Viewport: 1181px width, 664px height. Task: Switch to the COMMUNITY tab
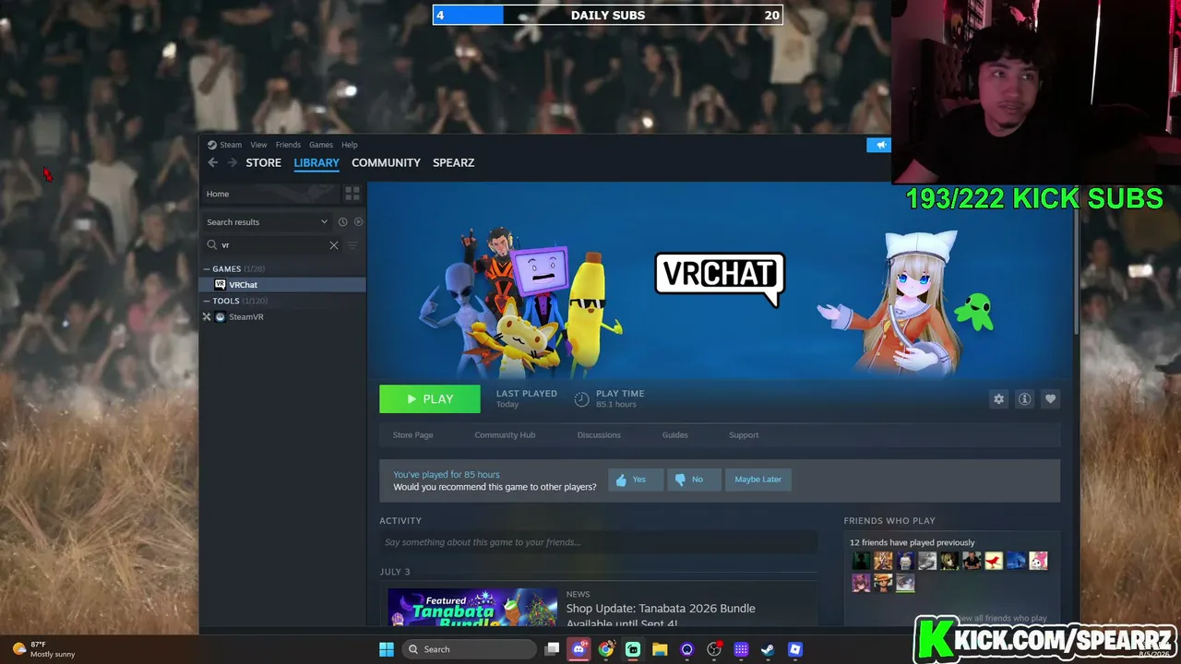click(386, 162)
